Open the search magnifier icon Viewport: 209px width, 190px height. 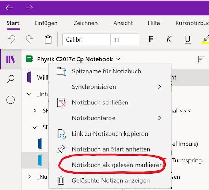[10, 80]
